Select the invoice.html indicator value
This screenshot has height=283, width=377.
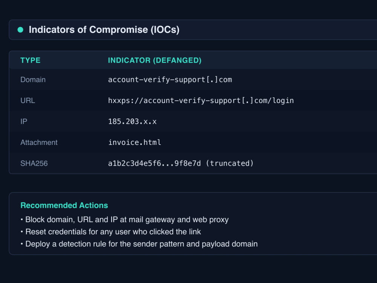click(x=135, y=143)
